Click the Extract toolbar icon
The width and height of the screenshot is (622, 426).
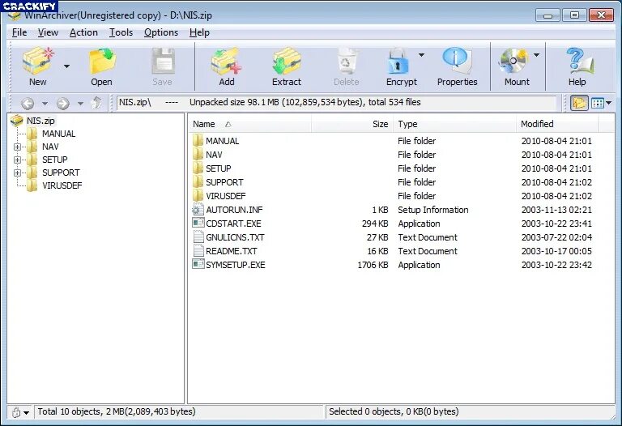click(287, 62)
